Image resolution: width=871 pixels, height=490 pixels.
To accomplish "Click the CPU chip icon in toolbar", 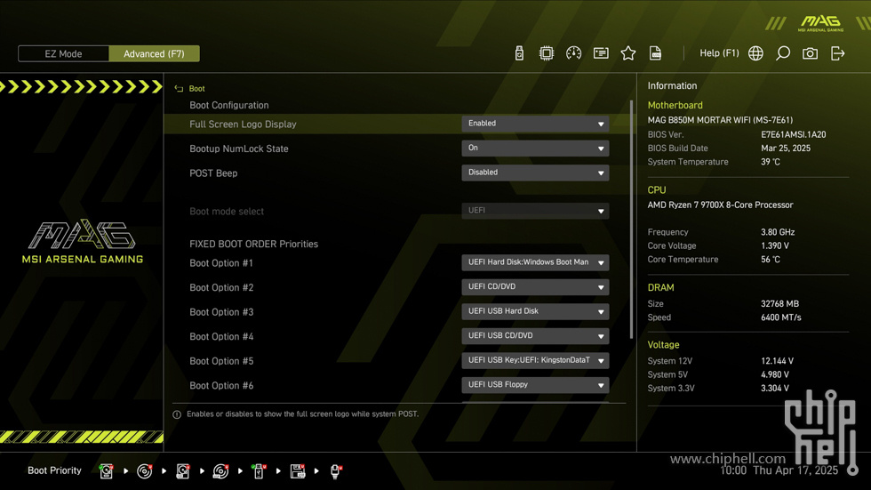I will click(546, 53).
